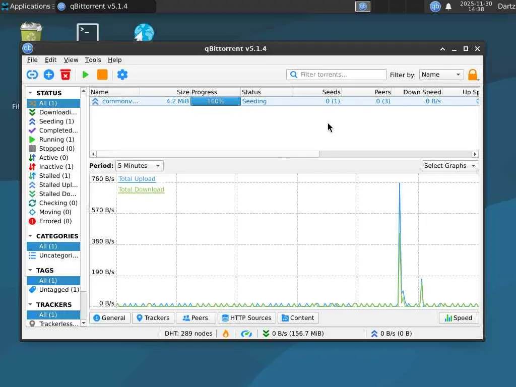Switch to the Content tab
This screenshot has width=516, height=387.
coord(298,318)
